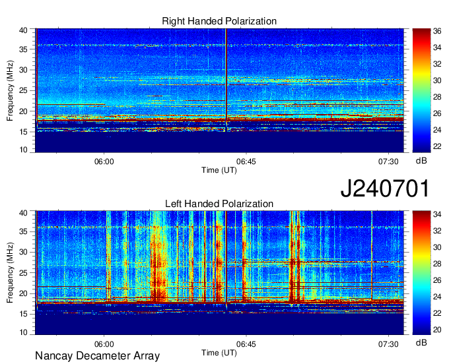The height and width of the screenshot is (364, 449).
Task: Click the 07:30 tick under the left-handed plot
Action: click(x=388, y=344)
